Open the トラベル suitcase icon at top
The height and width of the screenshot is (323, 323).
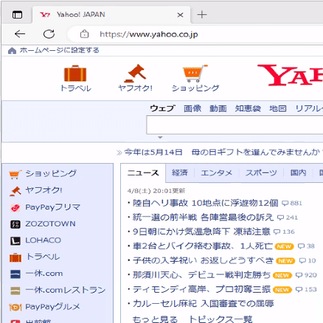pyautogui.click(x=75, y=73)
